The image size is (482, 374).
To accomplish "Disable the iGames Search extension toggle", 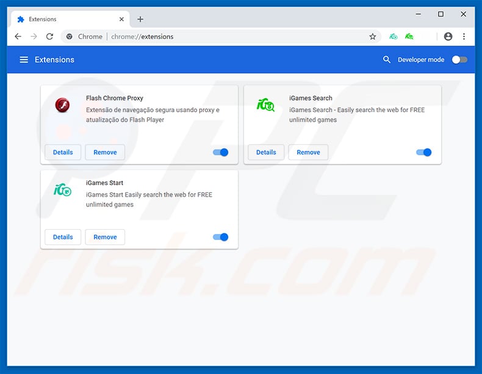I will click(x=423, y=152).
